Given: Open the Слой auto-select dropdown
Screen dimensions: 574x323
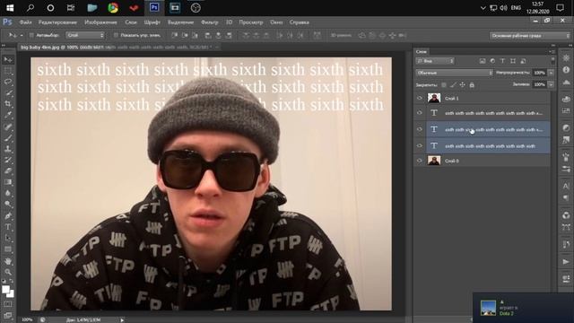Looking at the screenshot, I should (85, 35).
